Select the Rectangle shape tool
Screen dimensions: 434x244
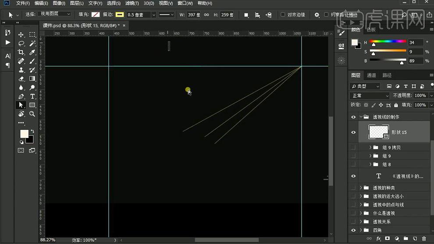(32, 105)
